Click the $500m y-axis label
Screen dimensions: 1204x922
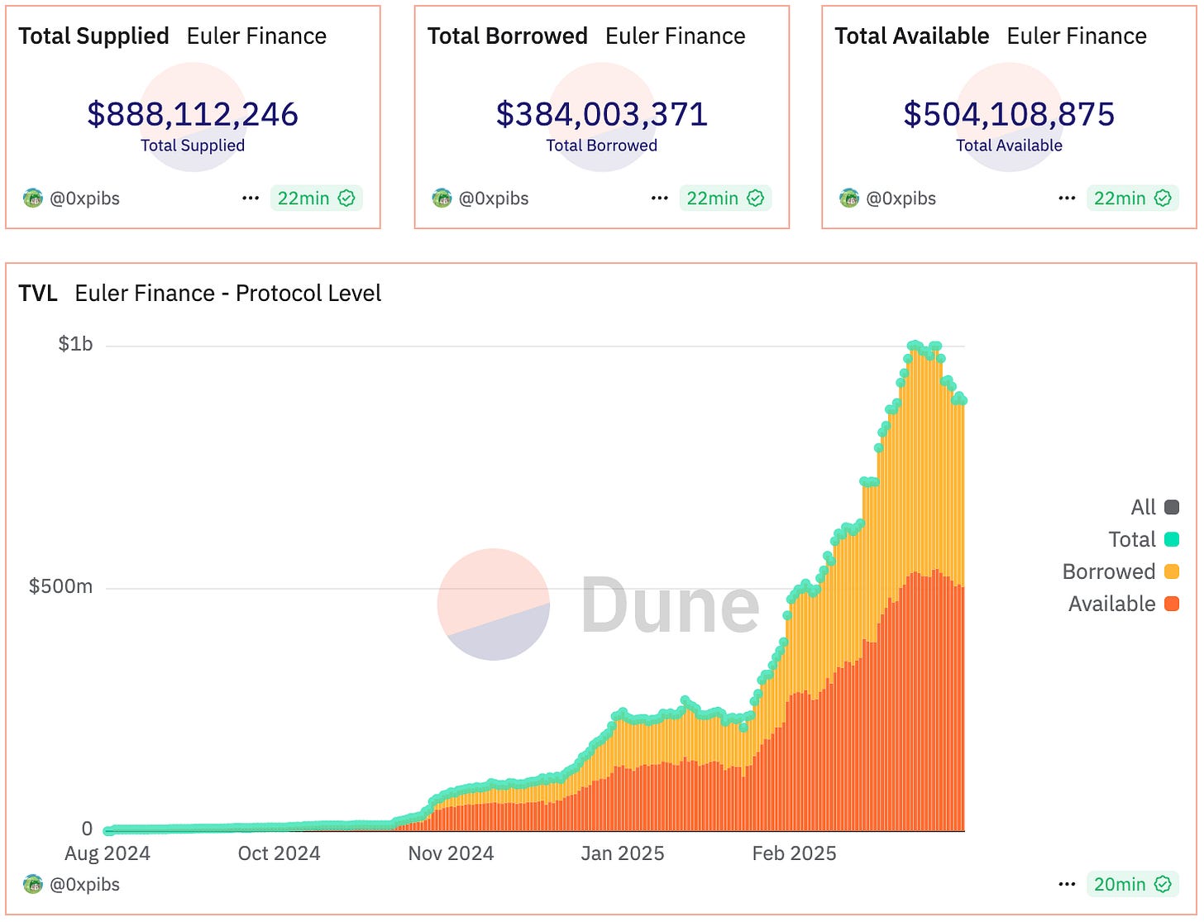point(60,586)
